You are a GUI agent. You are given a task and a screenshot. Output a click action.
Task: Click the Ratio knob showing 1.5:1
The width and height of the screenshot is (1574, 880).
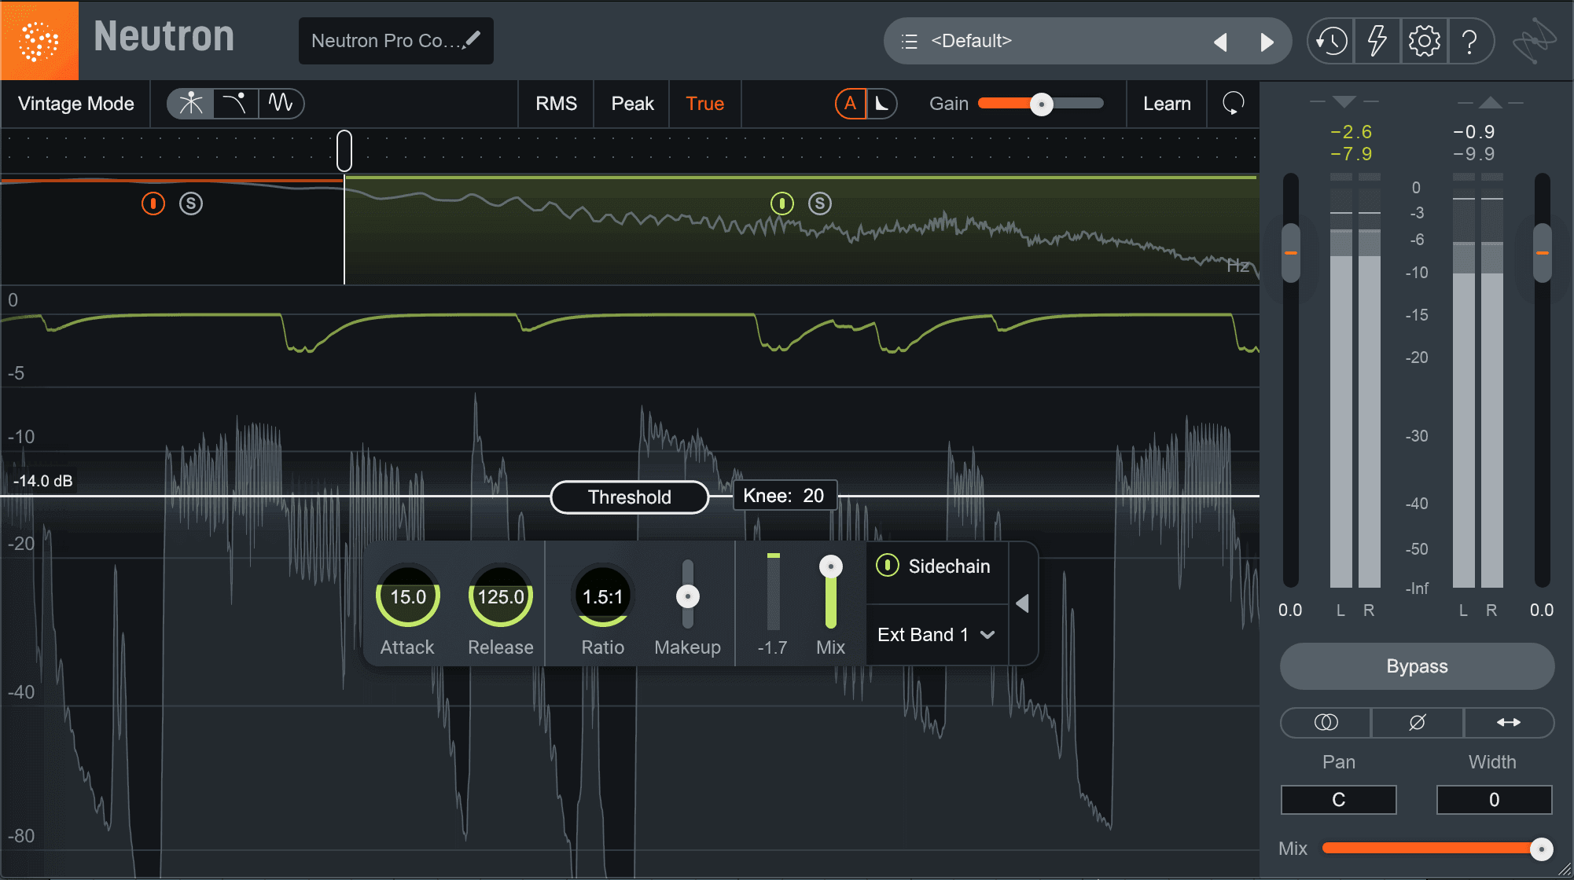603,596
